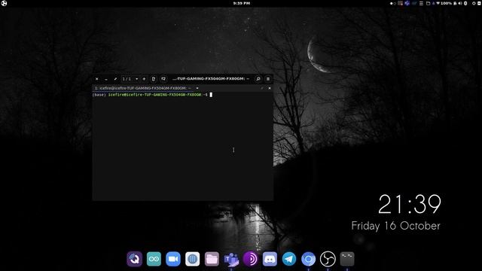Launch Tor Browser from the dock
Image resolution: width=482 pixels, height=271 pixels.
tap(251, 259)
